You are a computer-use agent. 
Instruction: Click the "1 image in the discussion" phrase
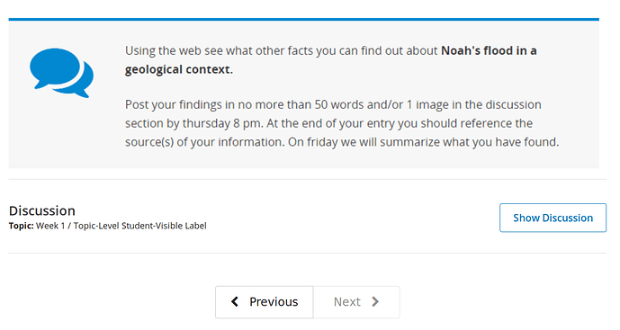pos(474,104)
